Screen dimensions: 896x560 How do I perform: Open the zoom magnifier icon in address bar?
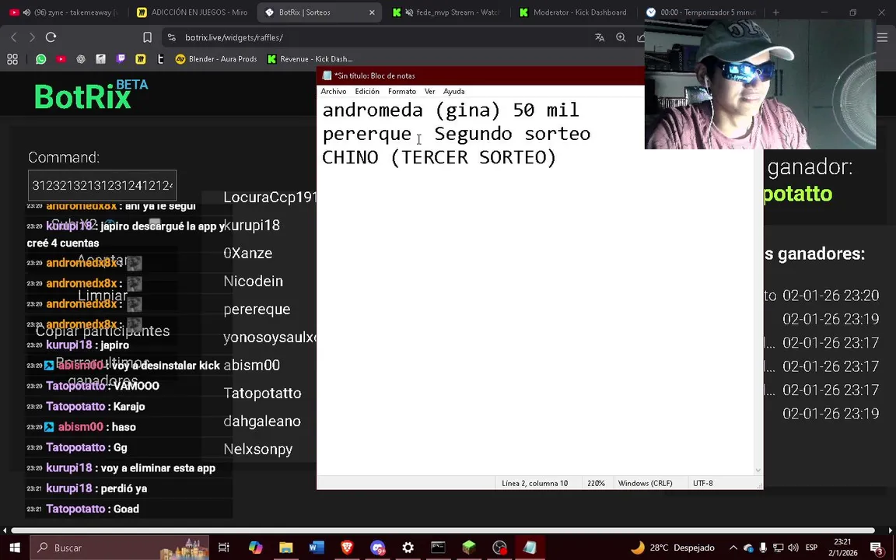(621, 37)
